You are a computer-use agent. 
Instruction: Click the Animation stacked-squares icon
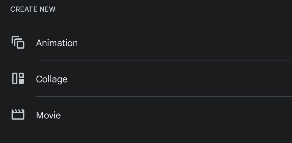tap(18, 43)
